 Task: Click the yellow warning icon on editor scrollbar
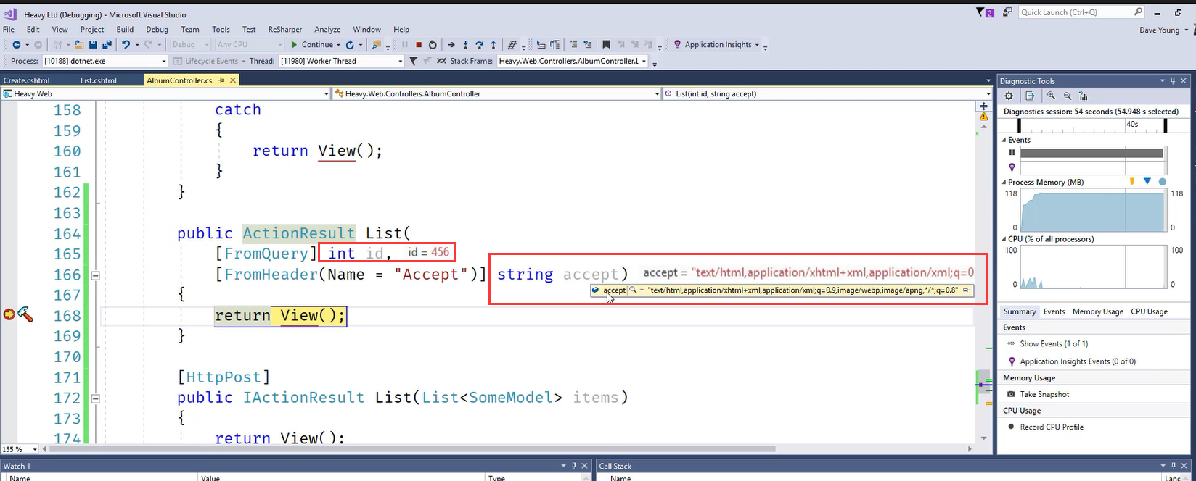(983, 116)
